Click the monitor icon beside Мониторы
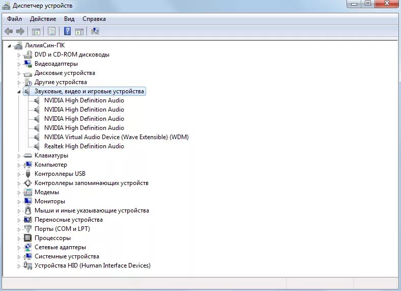The height and width of the screenshot is (291, 401). coord(28,201)
